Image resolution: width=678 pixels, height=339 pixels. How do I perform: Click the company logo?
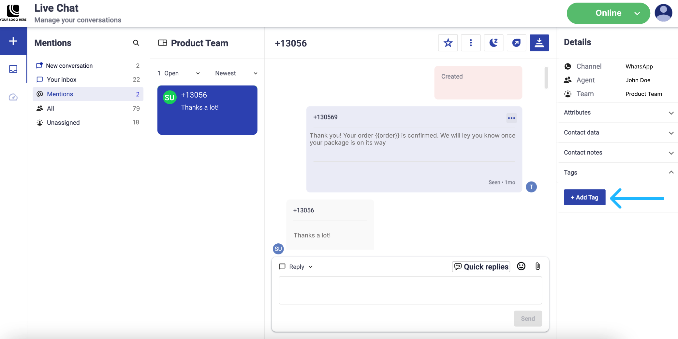13,13
